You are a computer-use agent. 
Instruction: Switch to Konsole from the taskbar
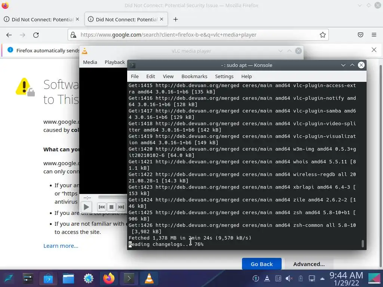point(129,278)
